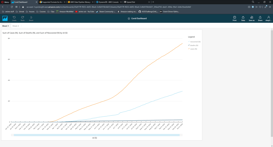Open the Opera Menu button
This screenshot has height=147, width=273.
(x=5, y=2)
